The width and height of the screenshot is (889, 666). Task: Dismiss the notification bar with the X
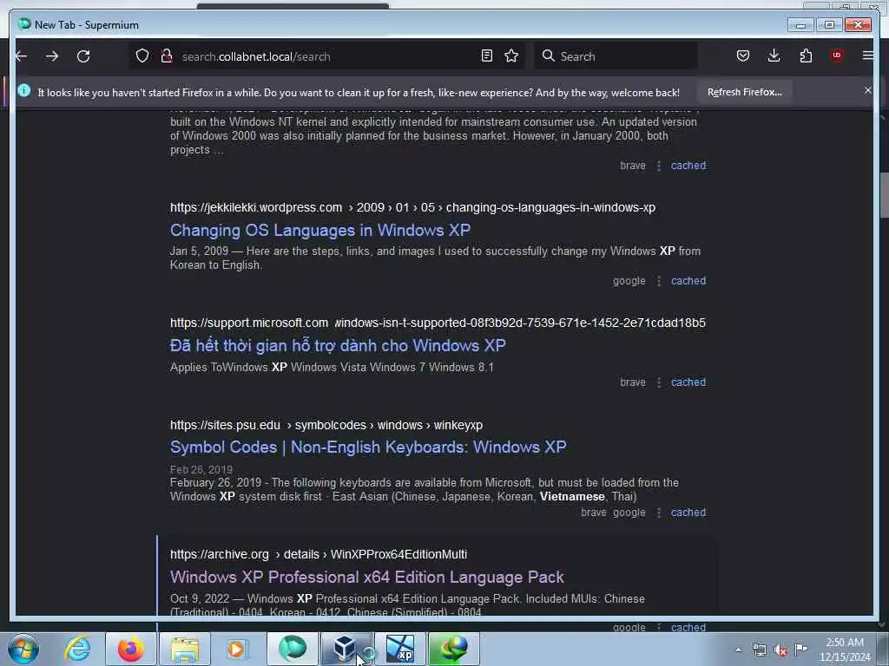click(x=867, y=90)
